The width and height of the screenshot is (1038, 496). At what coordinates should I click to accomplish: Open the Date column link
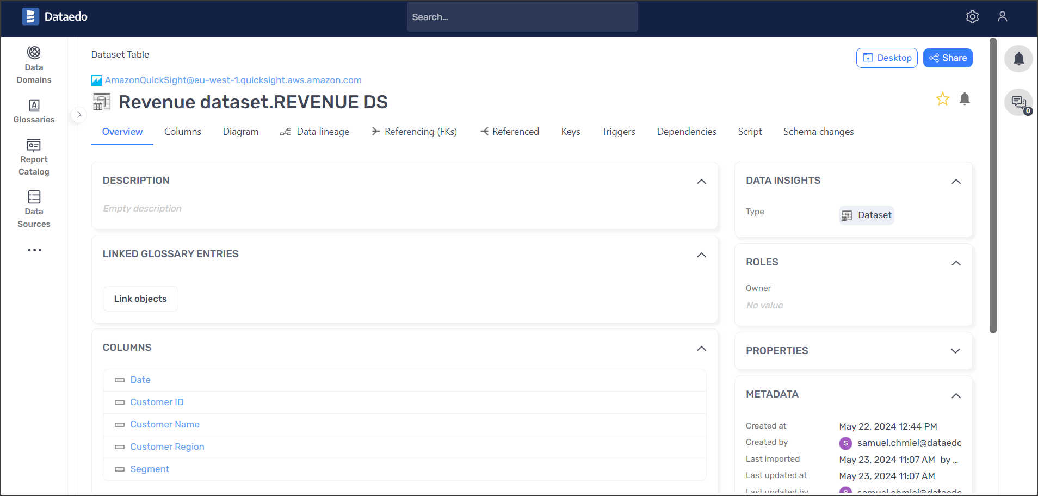tap(140, 380)
